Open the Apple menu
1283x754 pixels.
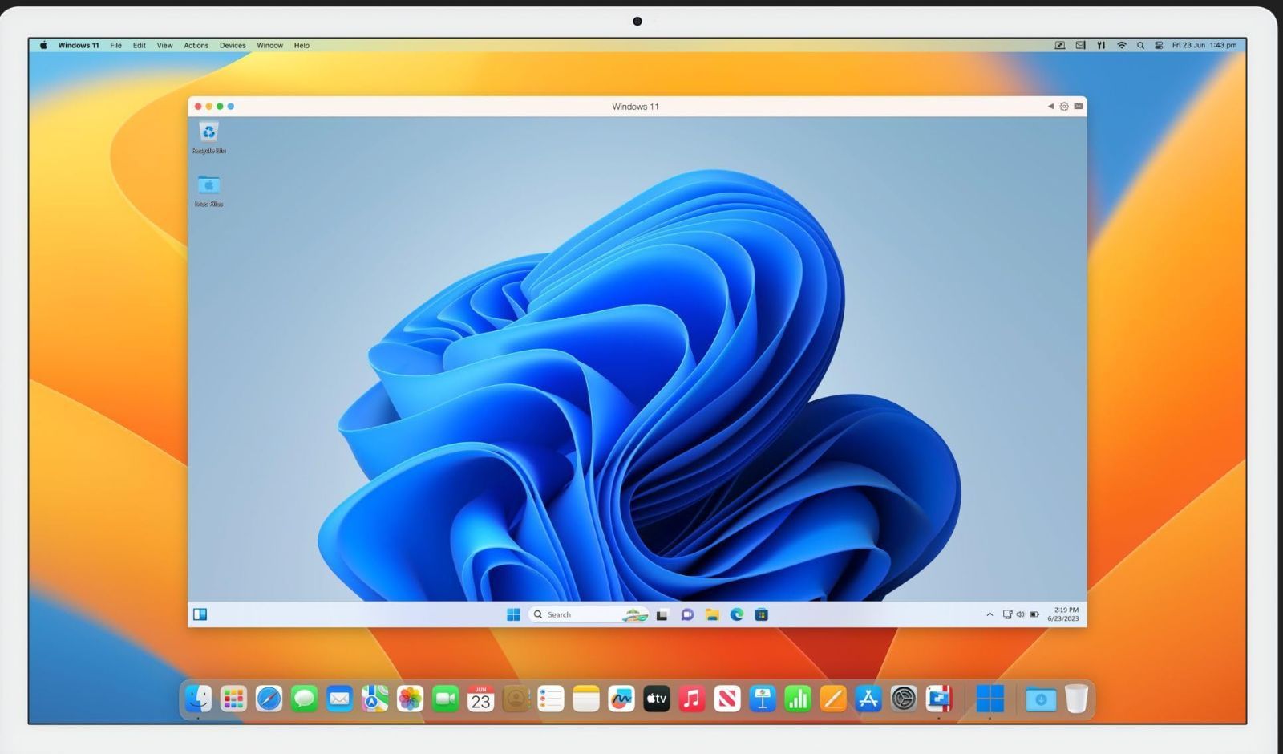coord(42,46)
